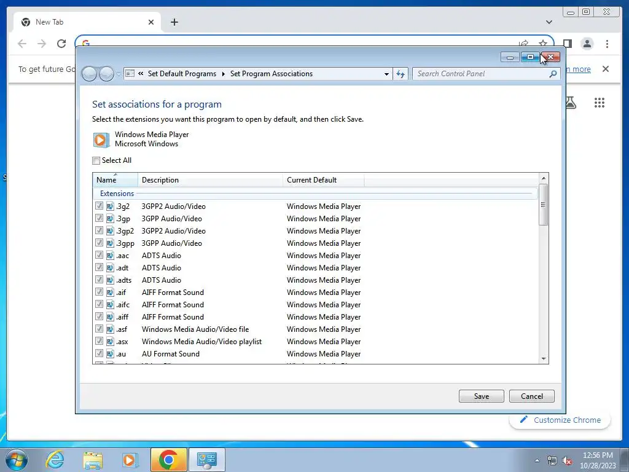629x472 pixels.
Task: Switch to Chrome in the taskbar
Action: click(169, 460)
